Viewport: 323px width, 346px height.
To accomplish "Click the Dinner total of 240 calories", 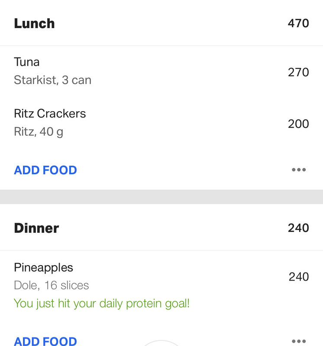I will (298, 228).
